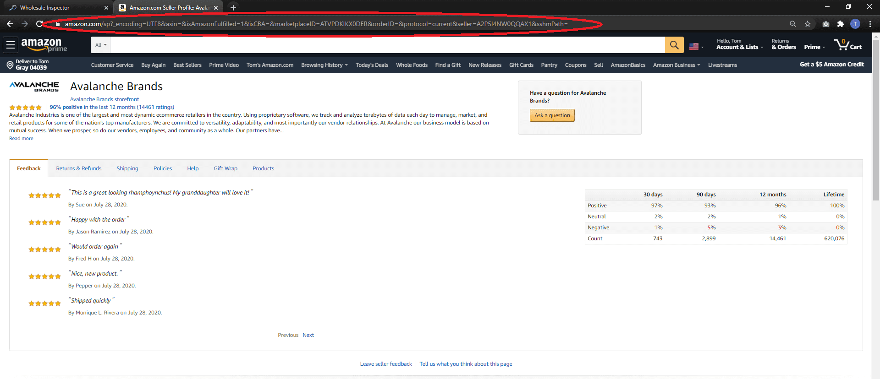Open Returns & Orders
This screenshot has height=379, width=880.
tap(784, 44)
